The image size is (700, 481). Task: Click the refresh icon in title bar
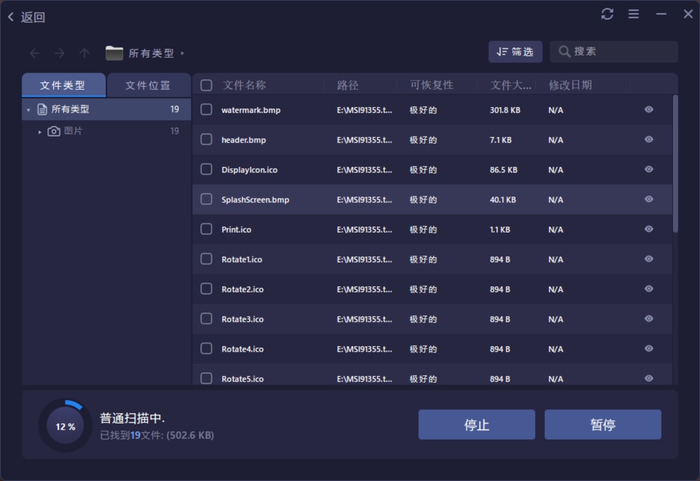(607, 14)
